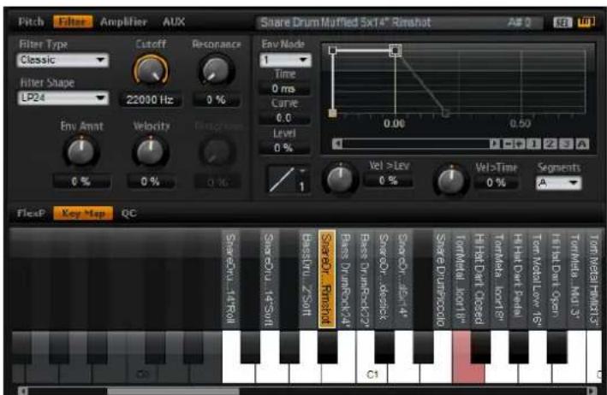The width and height of the screenshot is (607, 395).
Task: Expand the Env Node dropdown
Action: (285, 60)
